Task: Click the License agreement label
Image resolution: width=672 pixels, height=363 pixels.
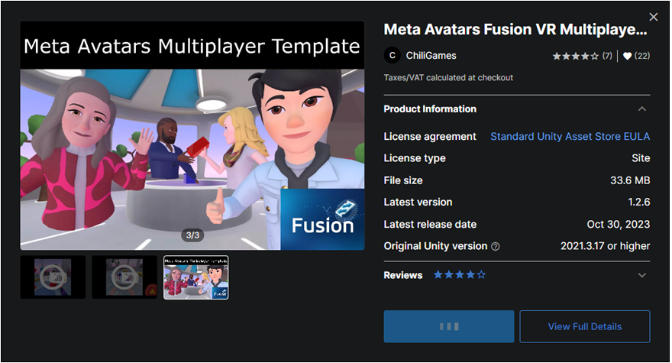Action: click(430, 137)
